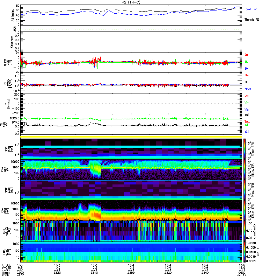Select the black Te parallel legend entry
262x280 pixels.
[x=247, y=115]
